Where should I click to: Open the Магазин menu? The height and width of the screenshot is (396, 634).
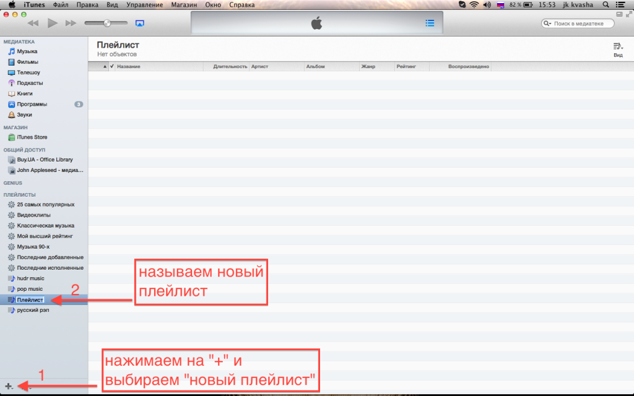click(184, 5)
